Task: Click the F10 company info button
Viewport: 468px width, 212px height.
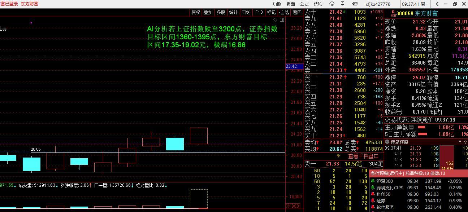Action: 259,12
